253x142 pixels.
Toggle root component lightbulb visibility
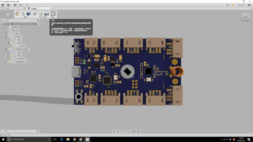pyautogui.click(x=7, y=24)
